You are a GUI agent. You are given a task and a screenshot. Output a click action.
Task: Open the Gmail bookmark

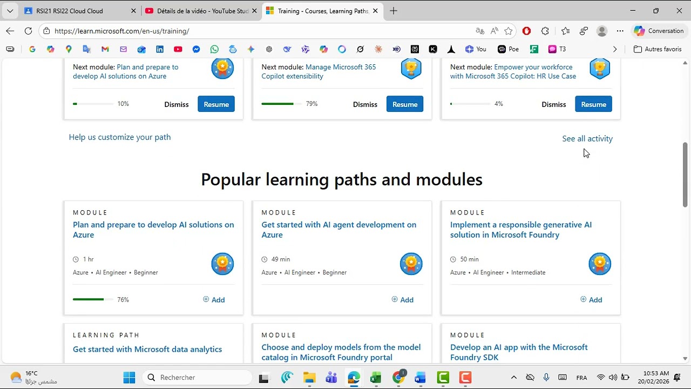click(x=105, y=49)
